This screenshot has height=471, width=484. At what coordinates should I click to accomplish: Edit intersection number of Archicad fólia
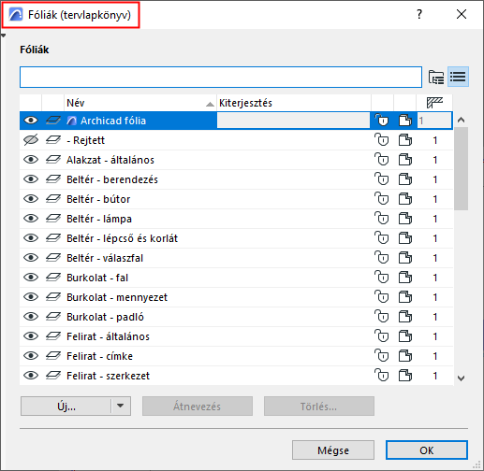[434, 121]
